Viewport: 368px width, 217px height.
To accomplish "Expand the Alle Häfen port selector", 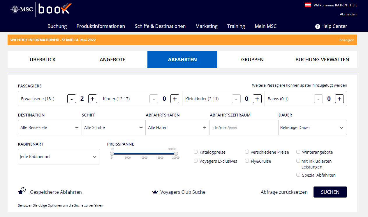I will (x=177, y=128).
